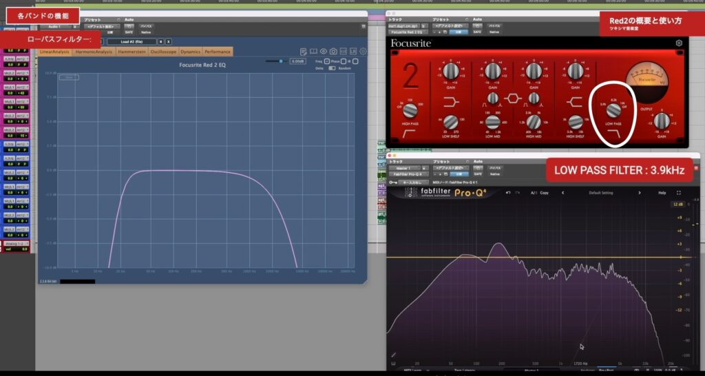Toggle the Phase checkbox in analyzer

343,61
